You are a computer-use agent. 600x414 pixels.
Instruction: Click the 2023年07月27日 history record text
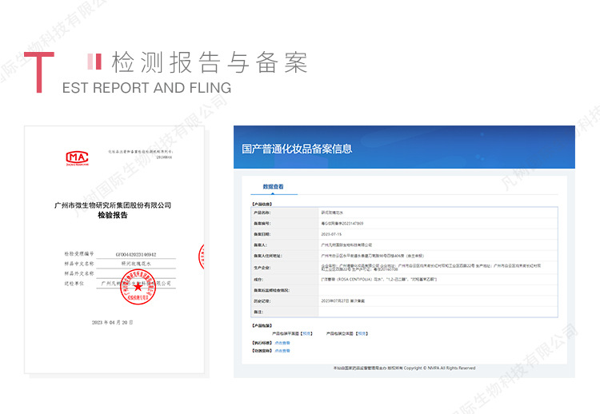point(343,301)
